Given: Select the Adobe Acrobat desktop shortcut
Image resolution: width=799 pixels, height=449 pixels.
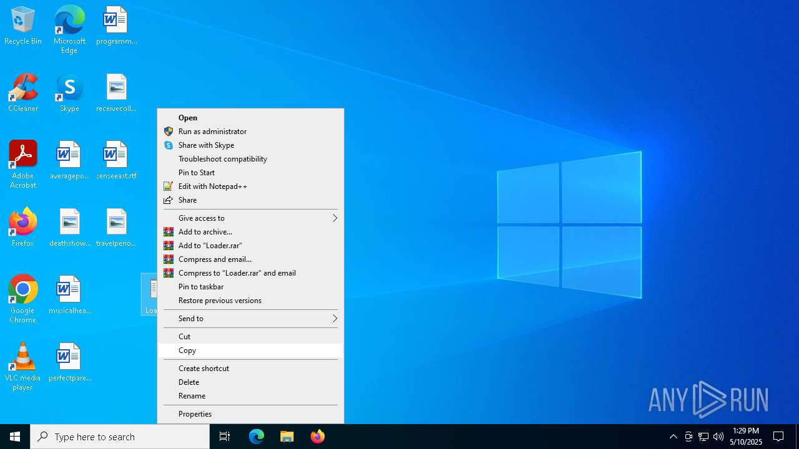Looking at the screenshot, I should [x=23, y=165].
